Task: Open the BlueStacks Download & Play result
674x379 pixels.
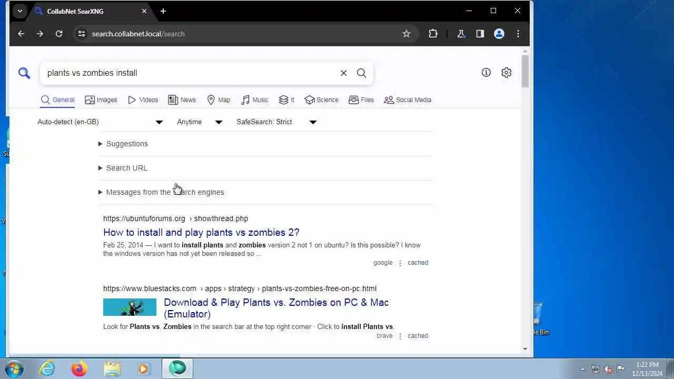Action: click(x=276, y=308)
